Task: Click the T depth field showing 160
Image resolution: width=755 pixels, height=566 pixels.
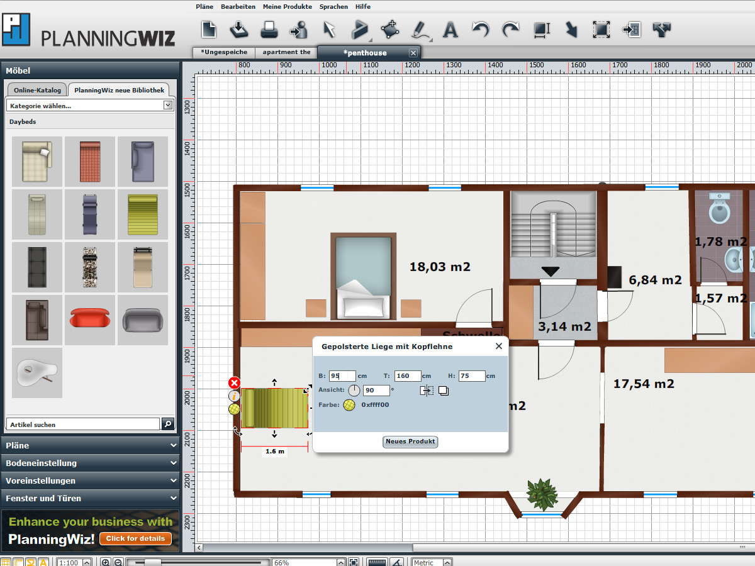Action: 408,376
